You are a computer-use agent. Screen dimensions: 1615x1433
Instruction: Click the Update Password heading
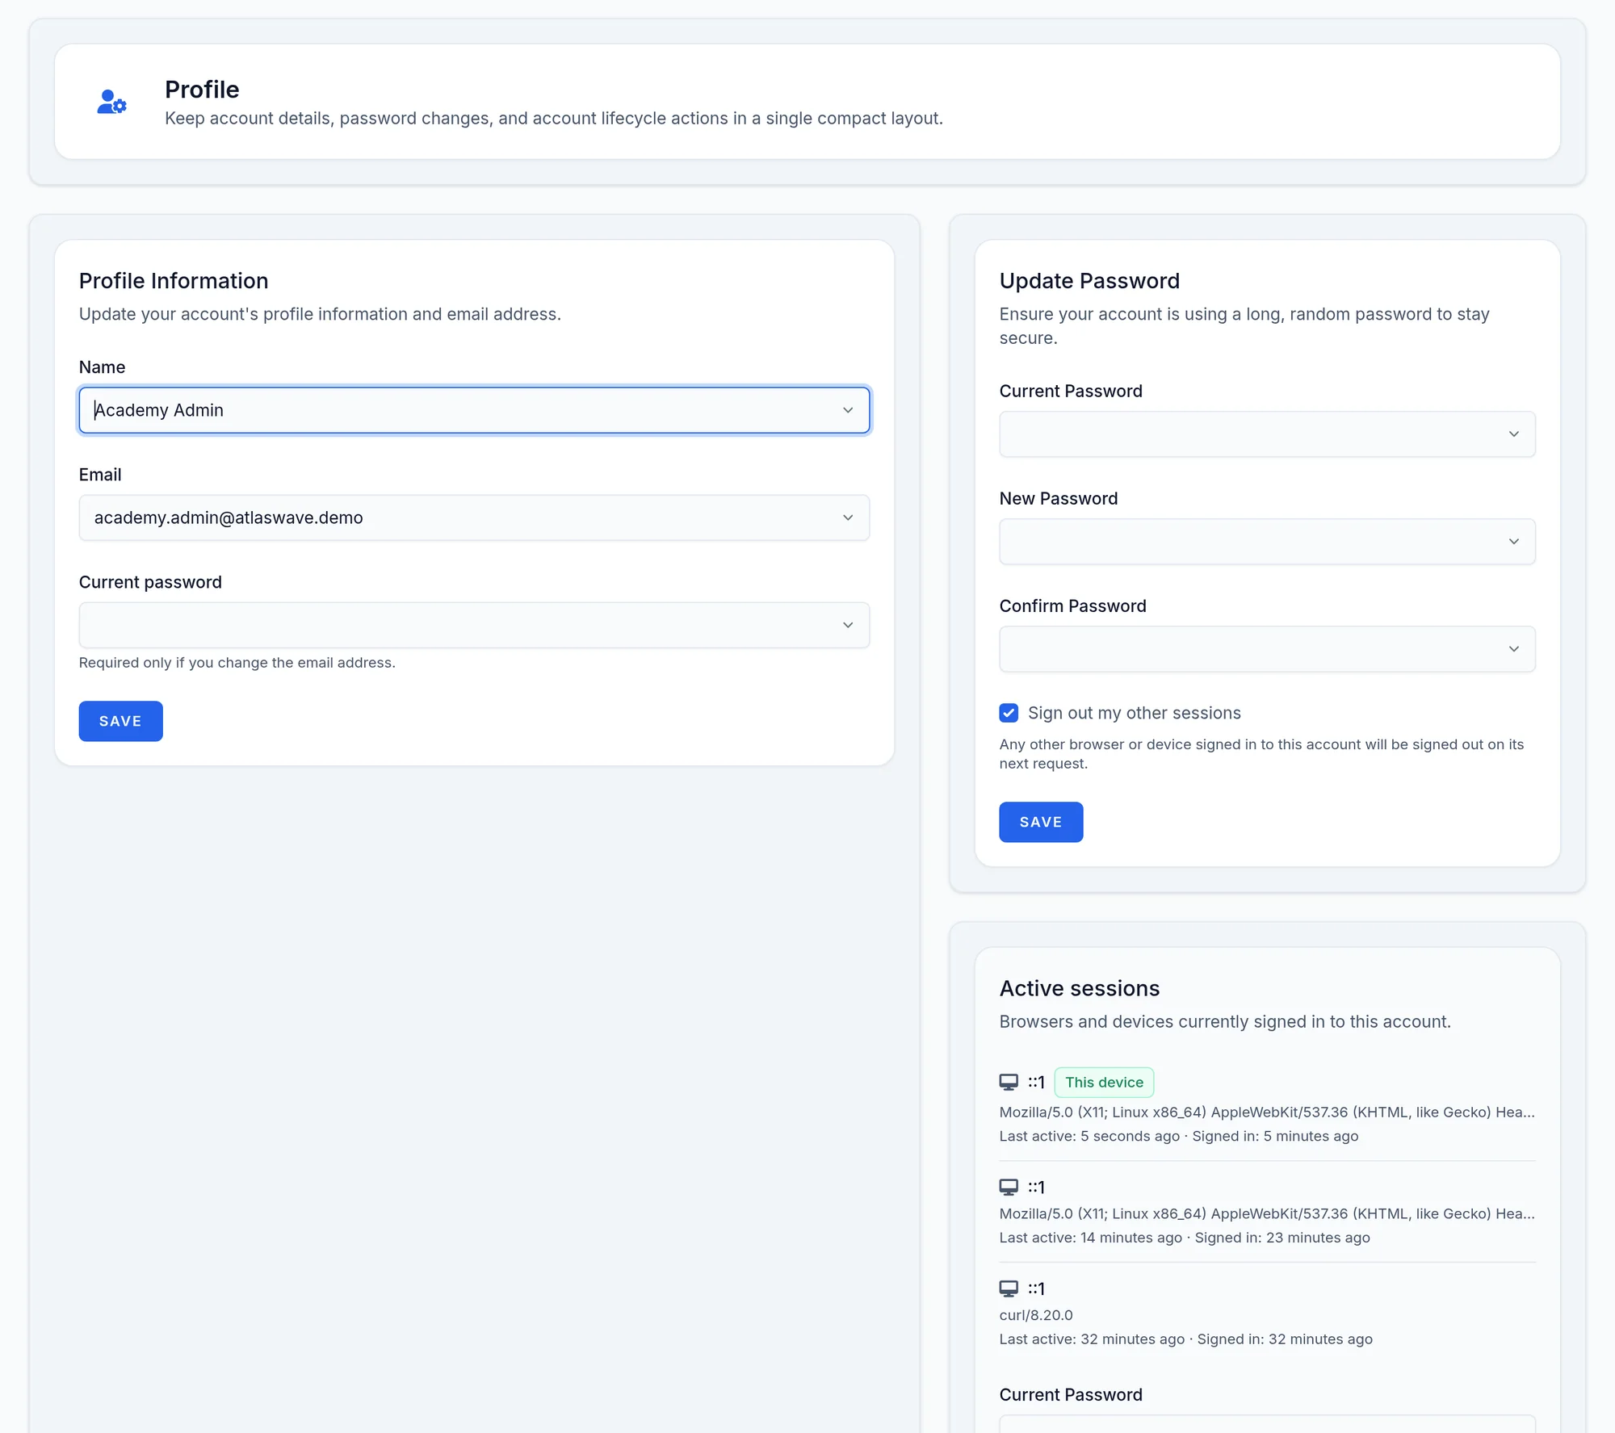[x=1089, y=281]
